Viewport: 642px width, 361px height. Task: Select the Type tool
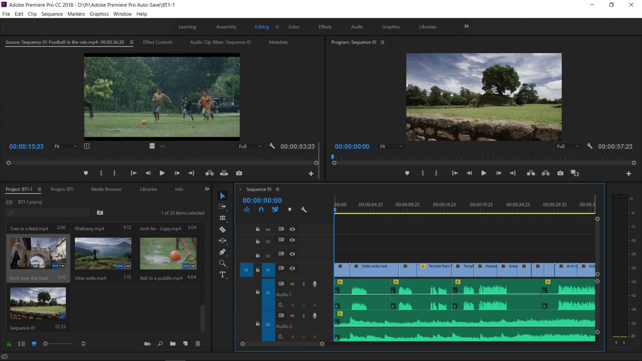[223, 275]
